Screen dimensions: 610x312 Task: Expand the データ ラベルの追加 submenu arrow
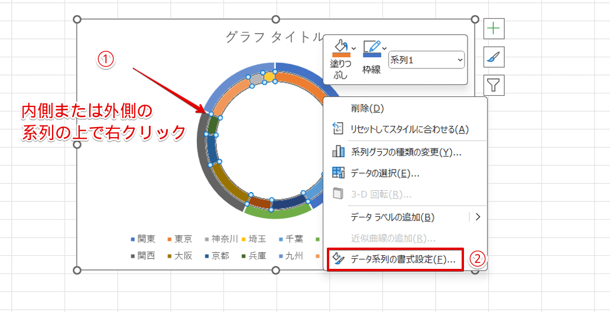tap(478, 216)
